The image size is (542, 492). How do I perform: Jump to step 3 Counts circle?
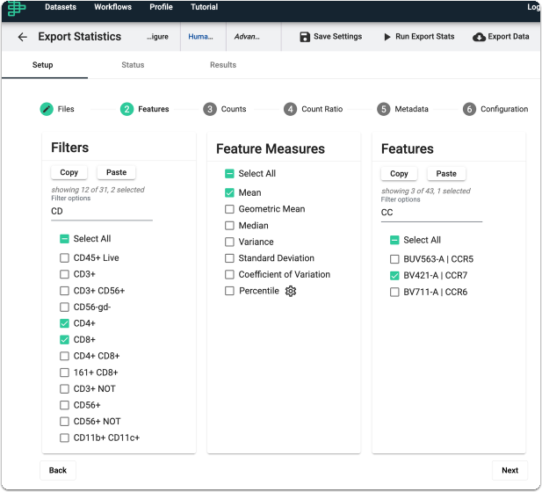[210, 109]
